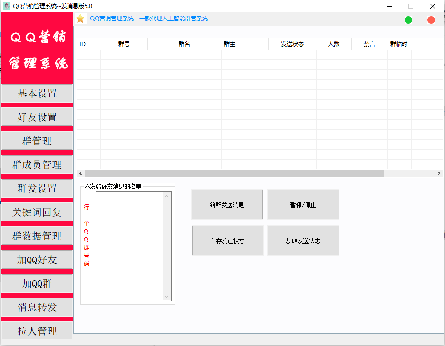Screen dimensions: 445x346
Task: Sort by 发送状态 column header
Action: [292, 44]
